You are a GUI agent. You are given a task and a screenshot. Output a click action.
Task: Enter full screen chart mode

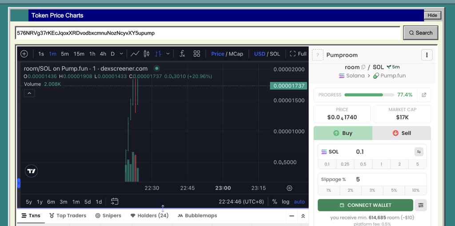coord(298,54)
